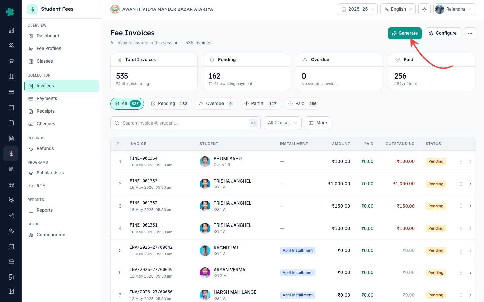The height and width of the screenshot is (302, 484).
Task: Open the document icon in the dark rail
Action: pyautogui.click(x=11, y=138)
